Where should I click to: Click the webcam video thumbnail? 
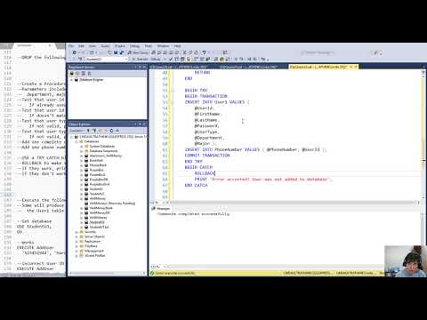click(x=406, y=261)
